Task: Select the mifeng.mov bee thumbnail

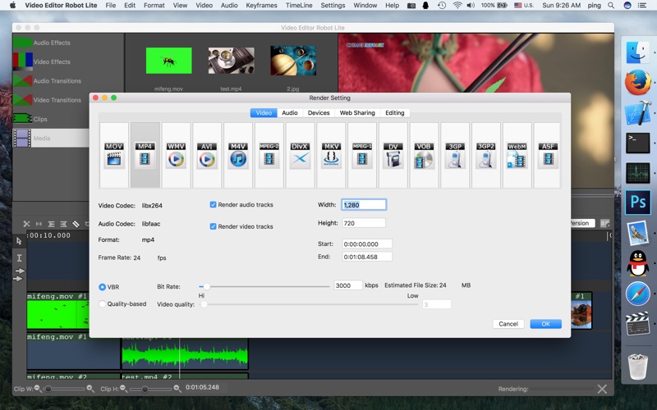Action: [169, 61]
